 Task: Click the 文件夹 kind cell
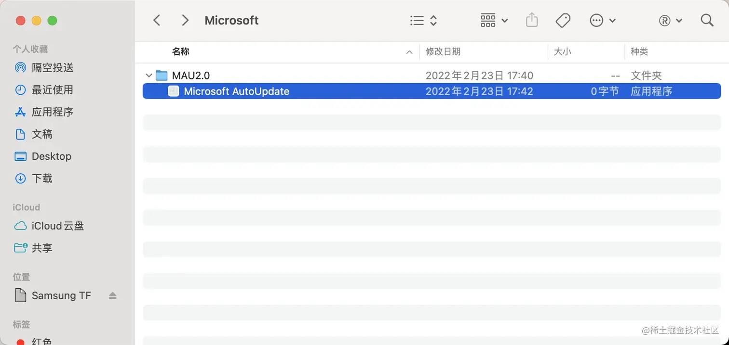point(646,76)
